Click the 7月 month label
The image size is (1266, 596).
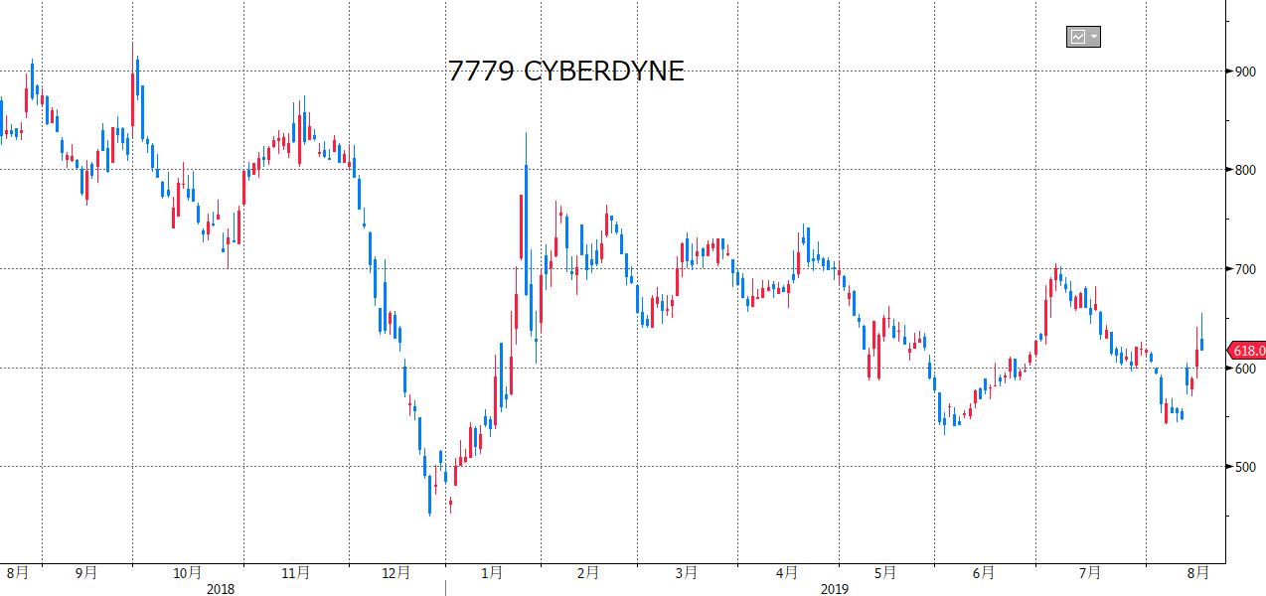1090,573
